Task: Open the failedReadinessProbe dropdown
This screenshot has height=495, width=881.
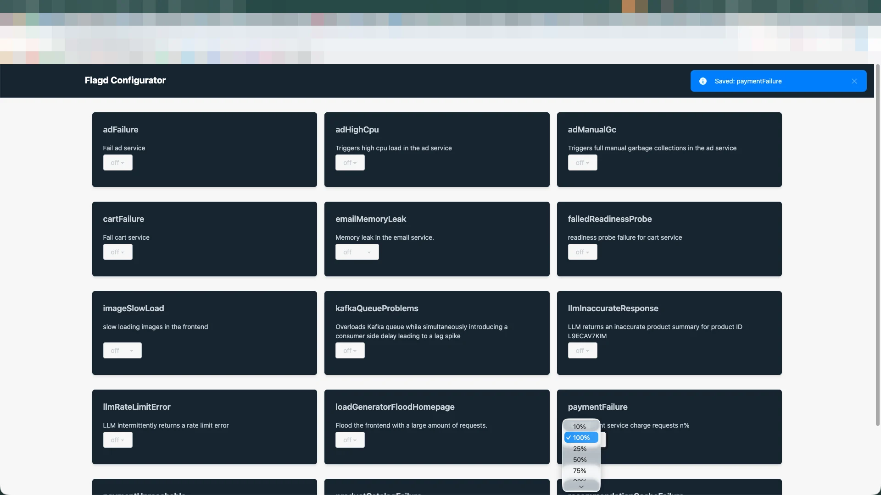Action: 583,252
